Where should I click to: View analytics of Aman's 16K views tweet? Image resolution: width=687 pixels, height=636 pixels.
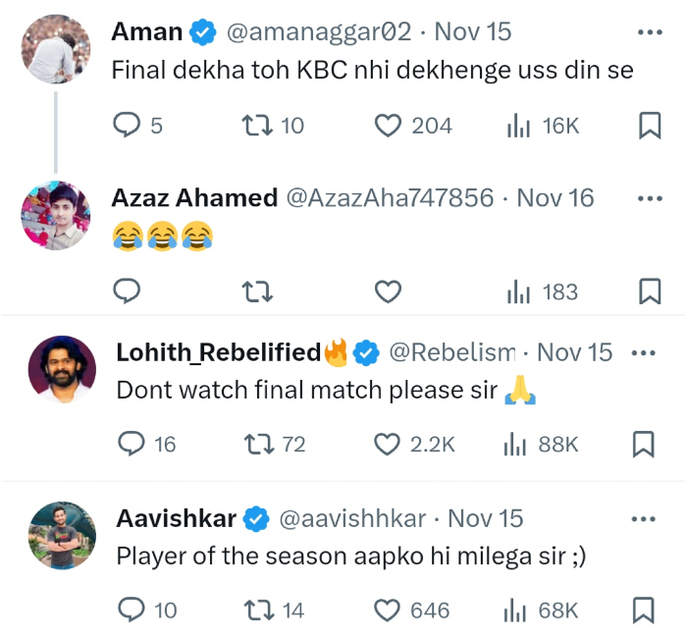coord(518,126)
